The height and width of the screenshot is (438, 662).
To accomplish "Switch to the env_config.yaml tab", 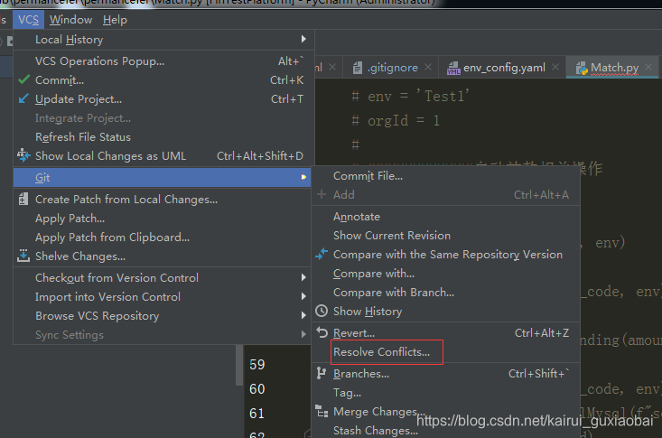I will coord(504,68).
